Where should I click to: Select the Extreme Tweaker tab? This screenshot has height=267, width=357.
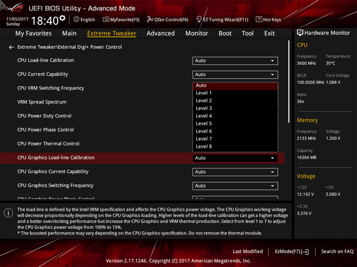[112, 34]
